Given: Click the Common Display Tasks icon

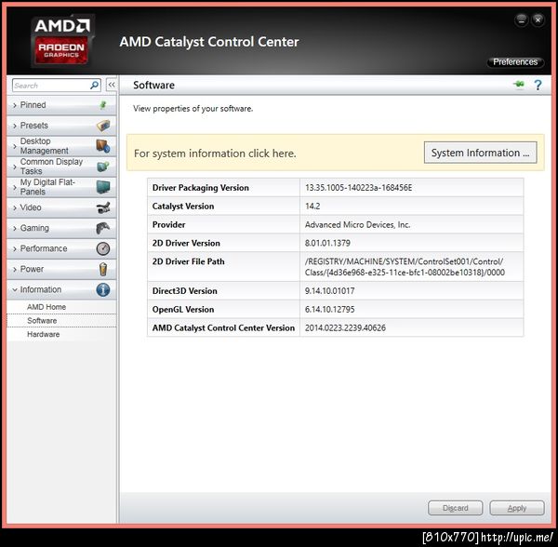Looking at the screenshot, I should 103,167.
